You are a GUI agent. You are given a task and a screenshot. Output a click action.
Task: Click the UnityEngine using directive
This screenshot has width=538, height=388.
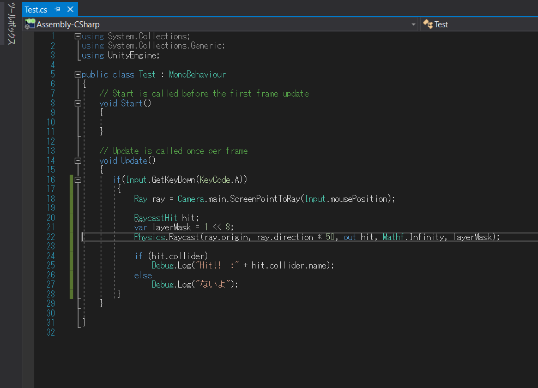pos(120,55)
